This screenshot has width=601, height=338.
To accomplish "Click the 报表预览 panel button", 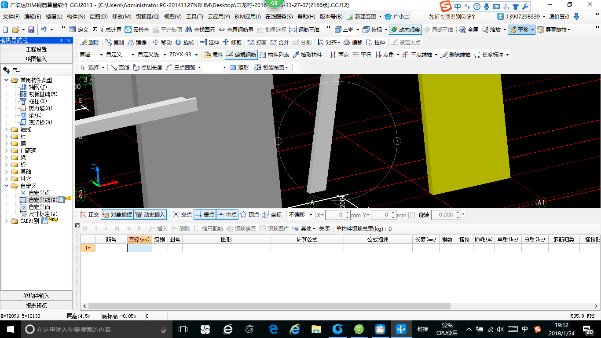I will coord(36,305).
